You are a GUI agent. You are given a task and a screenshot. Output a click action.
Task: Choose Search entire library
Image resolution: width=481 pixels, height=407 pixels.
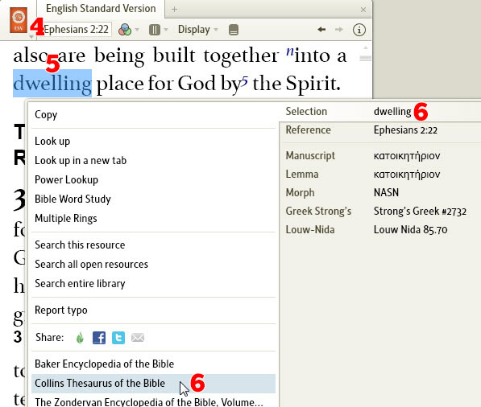(x=80, y=284)
